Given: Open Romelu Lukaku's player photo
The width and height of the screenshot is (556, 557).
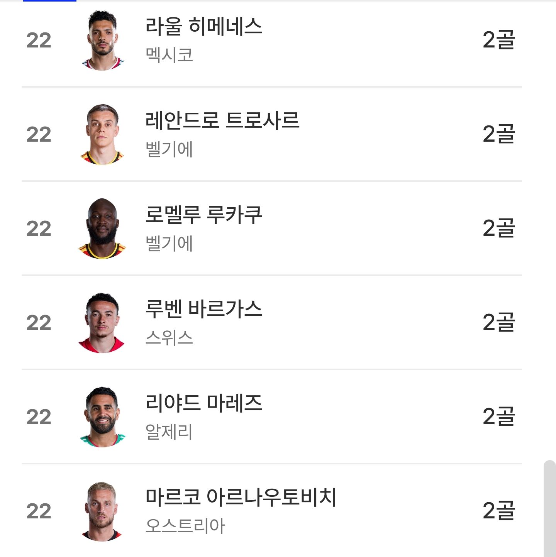Looking at the screenshot, I should click(x=103, y=229).
